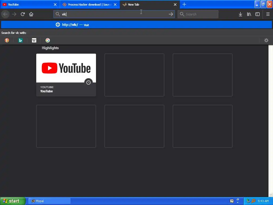273x205 pixels.
Task: Click the search box magnifier icon
Action: [182, 14]
